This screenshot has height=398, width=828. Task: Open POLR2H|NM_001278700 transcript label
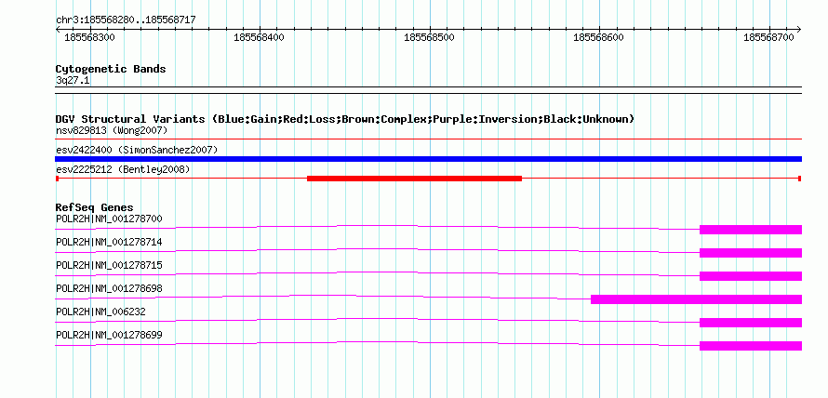coord(109,219)
